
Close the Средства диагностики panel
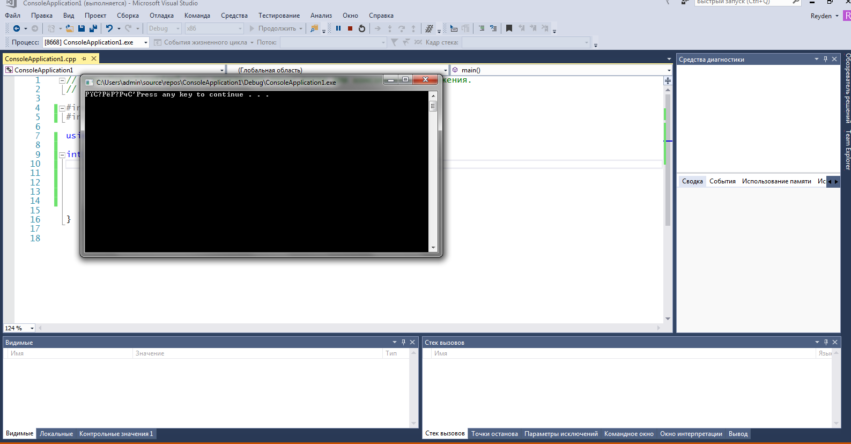pos(834,59)
